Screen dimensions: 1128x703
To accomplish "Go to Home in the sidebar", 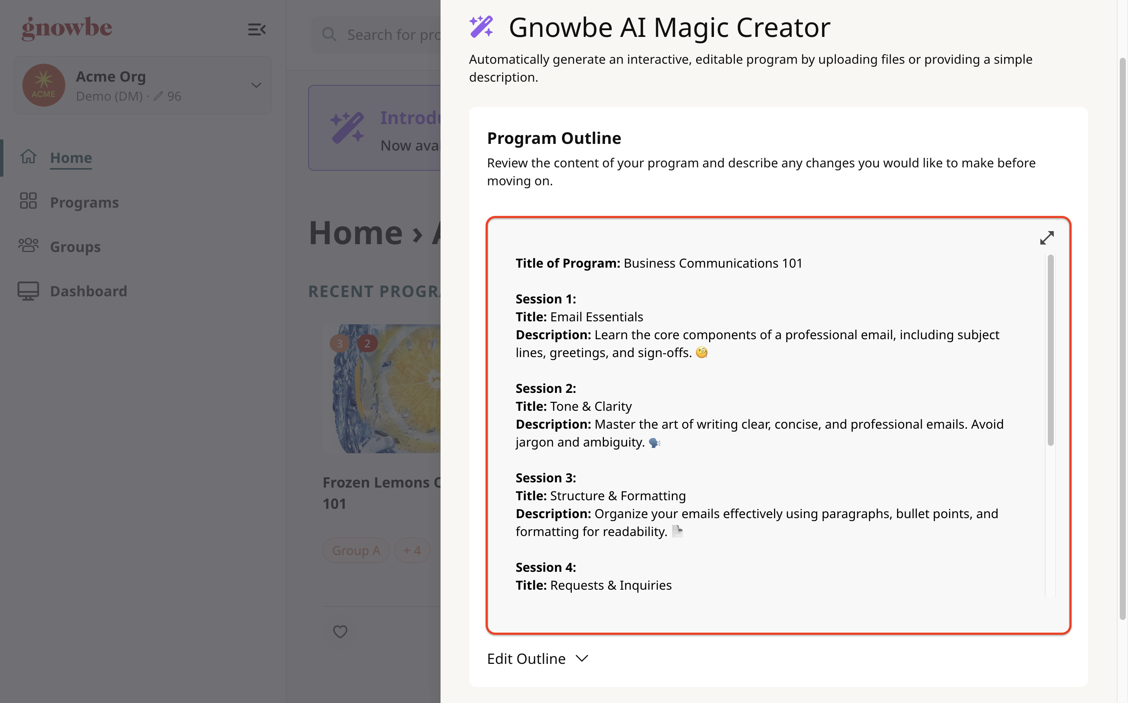I will [71, 158].
